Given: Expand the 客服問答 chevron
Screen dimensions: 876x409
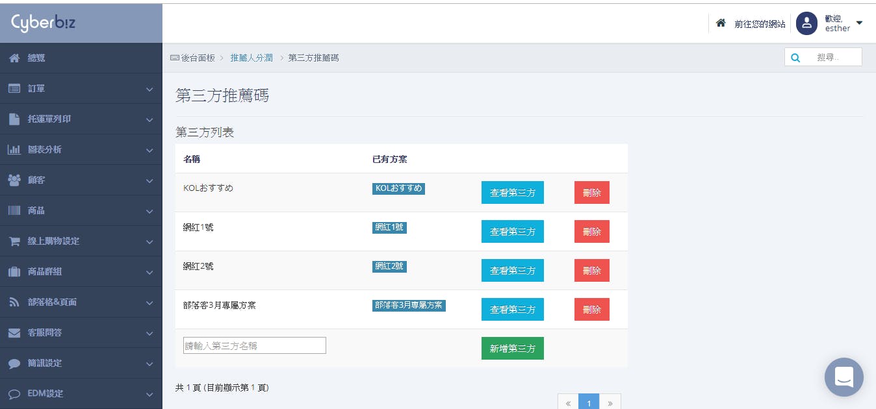Looking at the screenshot, I should pos(149,334).
